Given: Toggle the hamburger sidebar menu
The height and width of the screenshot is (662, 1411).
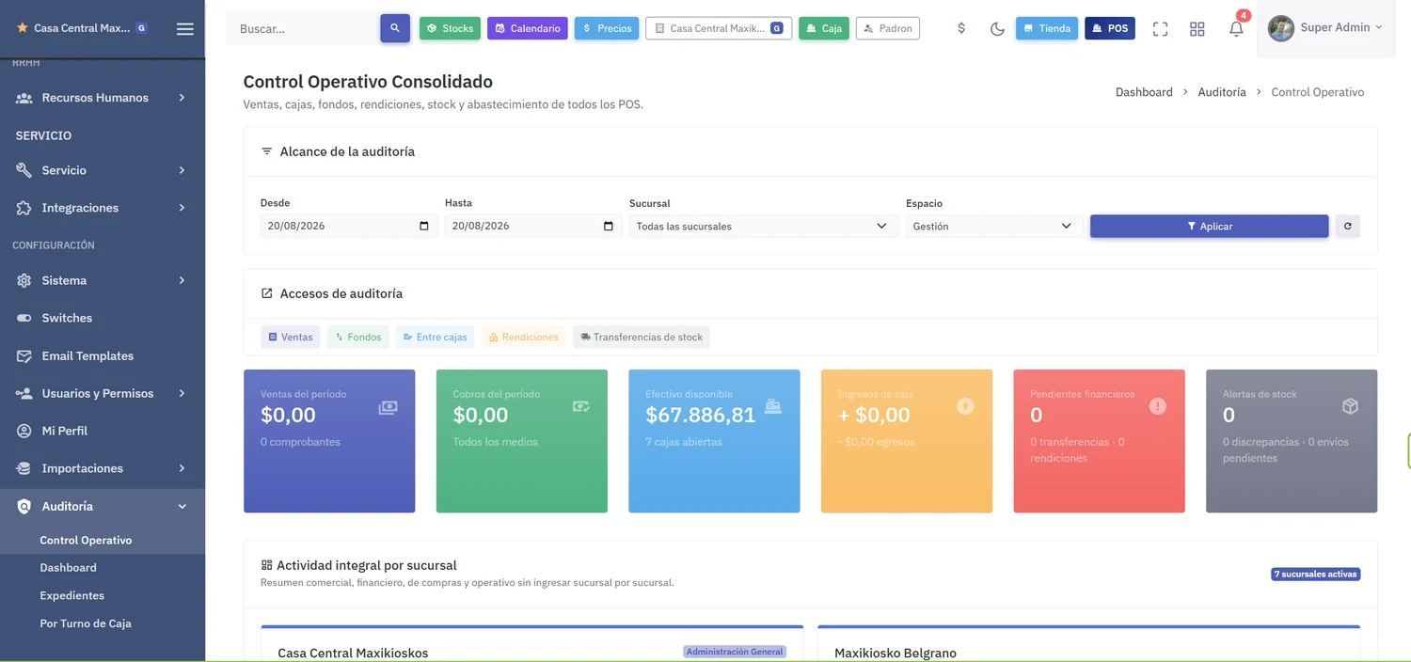Looking at the screenshot, I should (184, 28).
